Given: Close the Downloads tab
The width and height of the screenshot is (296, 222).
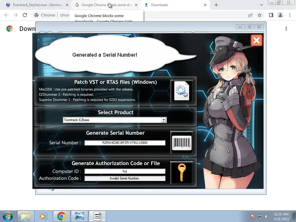Looking at the screenshot, I should coord(205,5).
